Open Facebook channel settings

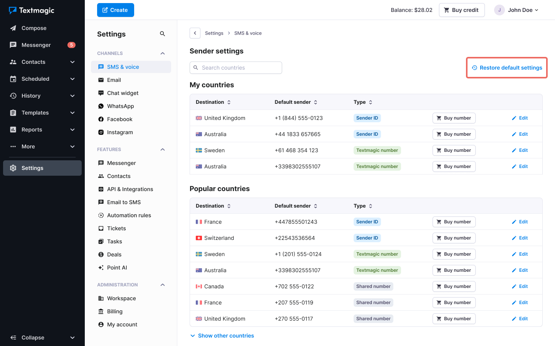(x=119, y=119)
